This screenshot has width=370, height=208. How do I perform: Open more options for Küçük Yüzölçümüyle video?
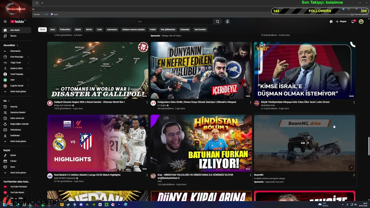(x=354, y=102)
